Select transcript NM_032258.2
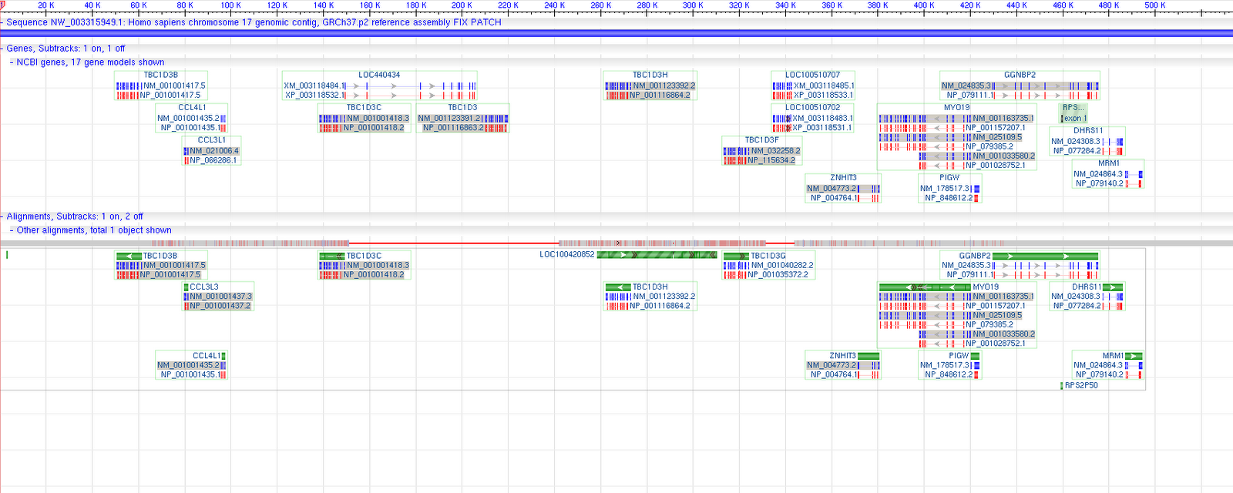The width and height of the screenshot is (1233, 493). click(776, 151)
